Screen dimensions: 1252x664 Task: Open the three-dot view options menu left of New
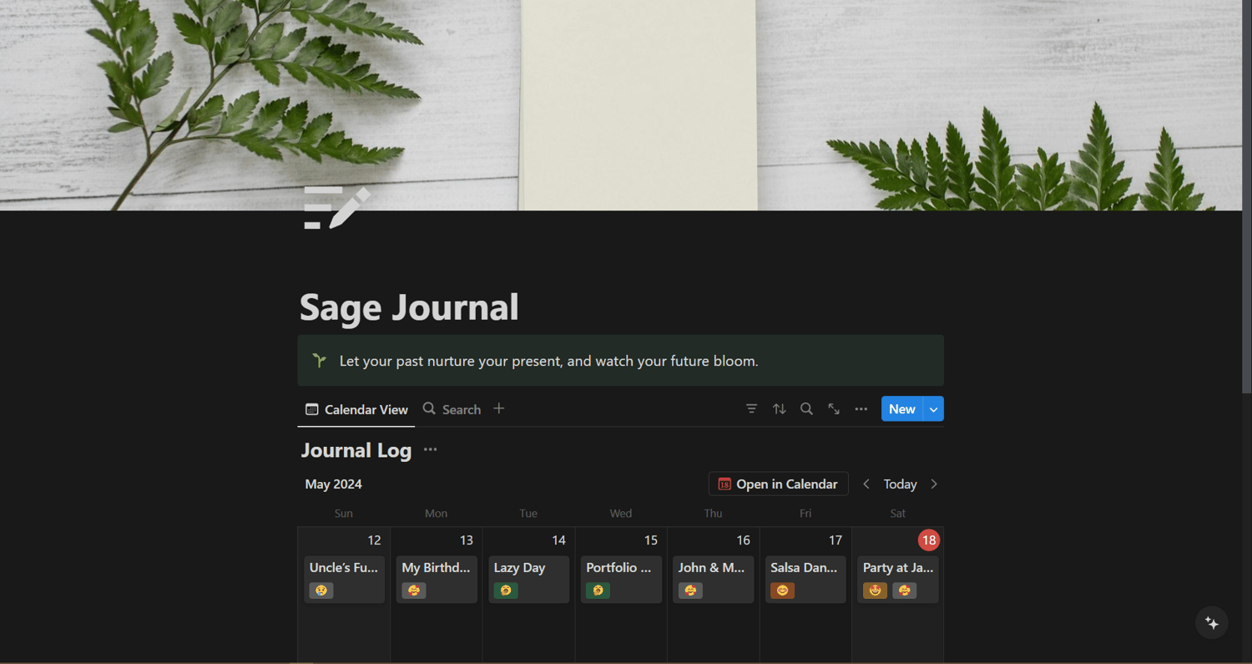point(861,409)
